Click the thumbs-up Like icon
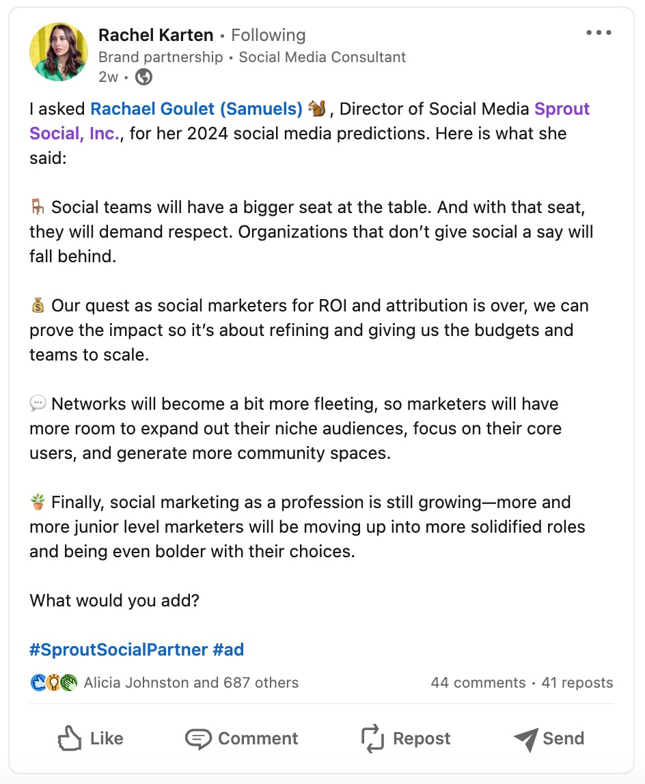 [x=70, y=738]
